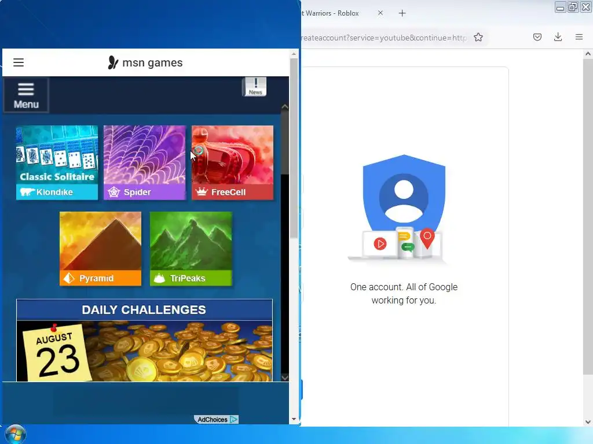Click the msn games logo
593x444 pixels.
[145, 62]
